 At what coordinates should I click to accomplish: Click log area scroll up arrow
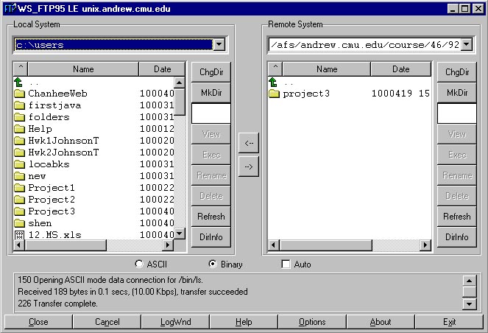pyautogui.click(x=469, y=281)
